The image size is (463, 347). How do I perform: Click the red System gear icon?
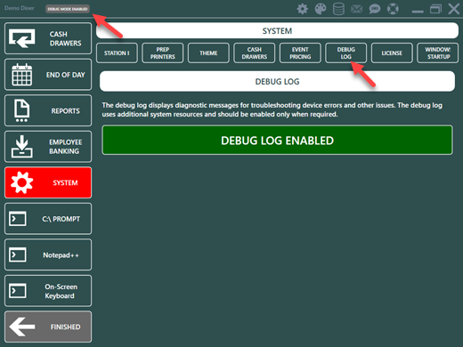click(21, 182)
